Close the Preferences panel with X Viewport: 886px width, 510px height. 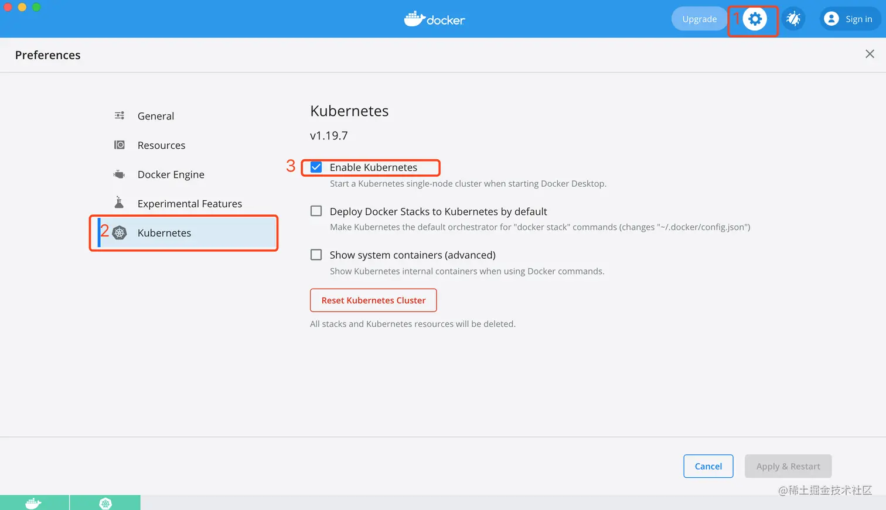(870, 54)
